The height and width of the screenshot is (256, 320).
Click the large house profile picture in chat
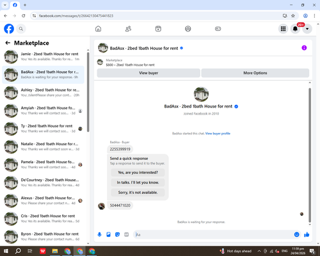click(x=201, y=94)
